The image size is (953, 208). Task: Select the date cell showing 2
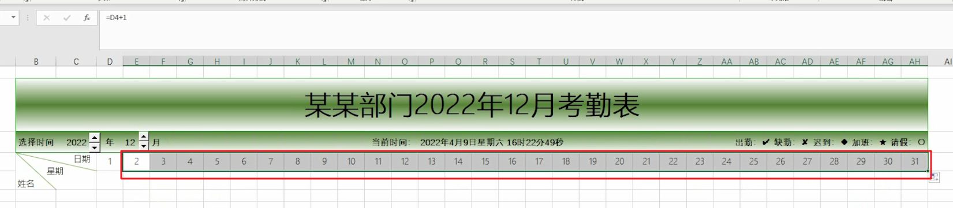[x=136, y=162]
